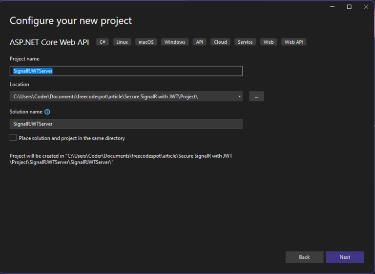Focus the Project name text field
Image resolution: width=375 pixels, height=274 pixels.
pos(126,71)
